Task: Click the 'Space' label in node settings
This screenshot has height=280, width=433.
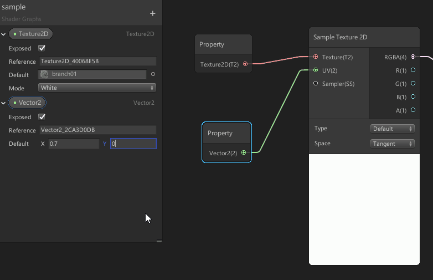Action: tap(322, 143)
